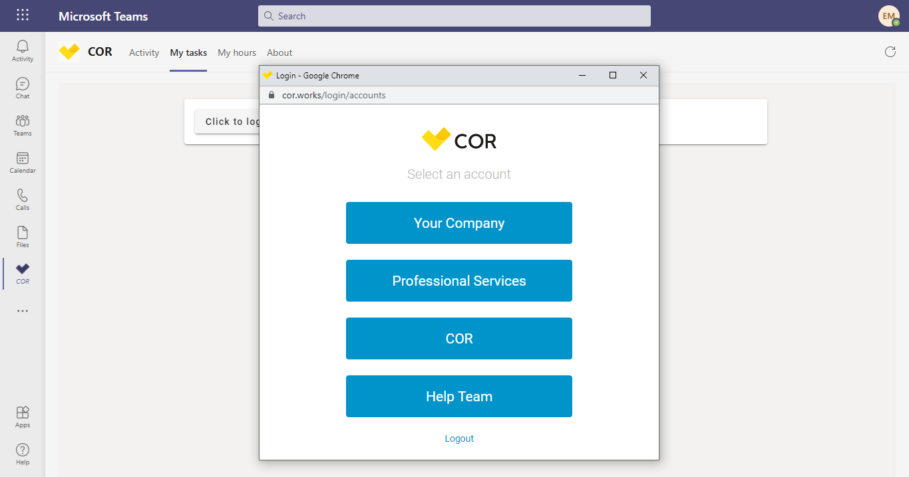Select the Help Team account
The width and height of the screenshot is (909, 477).
(459, 397)
